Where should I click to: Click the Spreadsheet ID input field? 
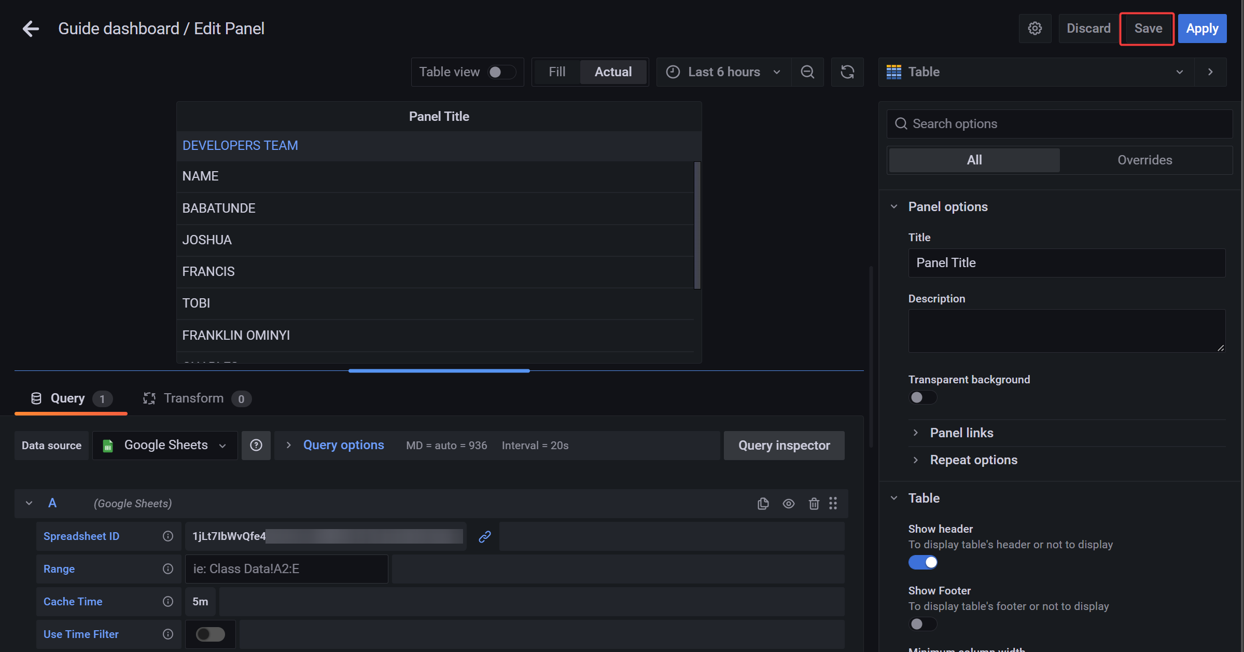(x=326, y=536)
